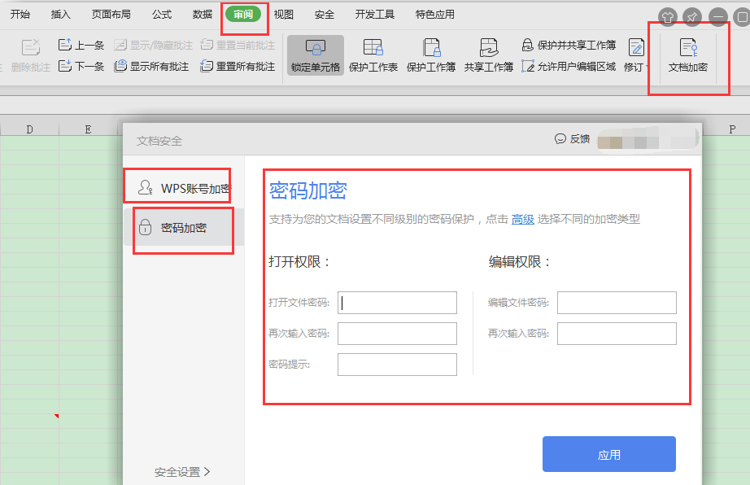
Task: Go to previous comment 上一条
Action: point(81,46)
